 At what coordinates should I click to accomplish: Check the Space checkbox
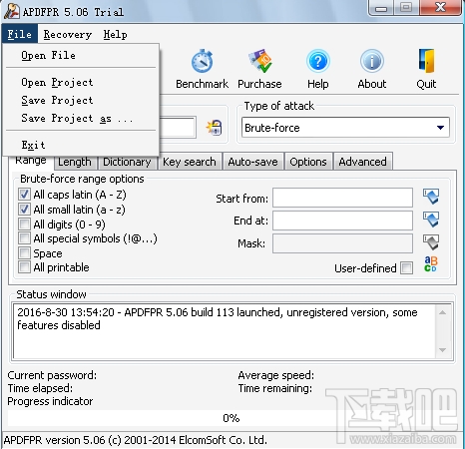(x=24, y=252)
